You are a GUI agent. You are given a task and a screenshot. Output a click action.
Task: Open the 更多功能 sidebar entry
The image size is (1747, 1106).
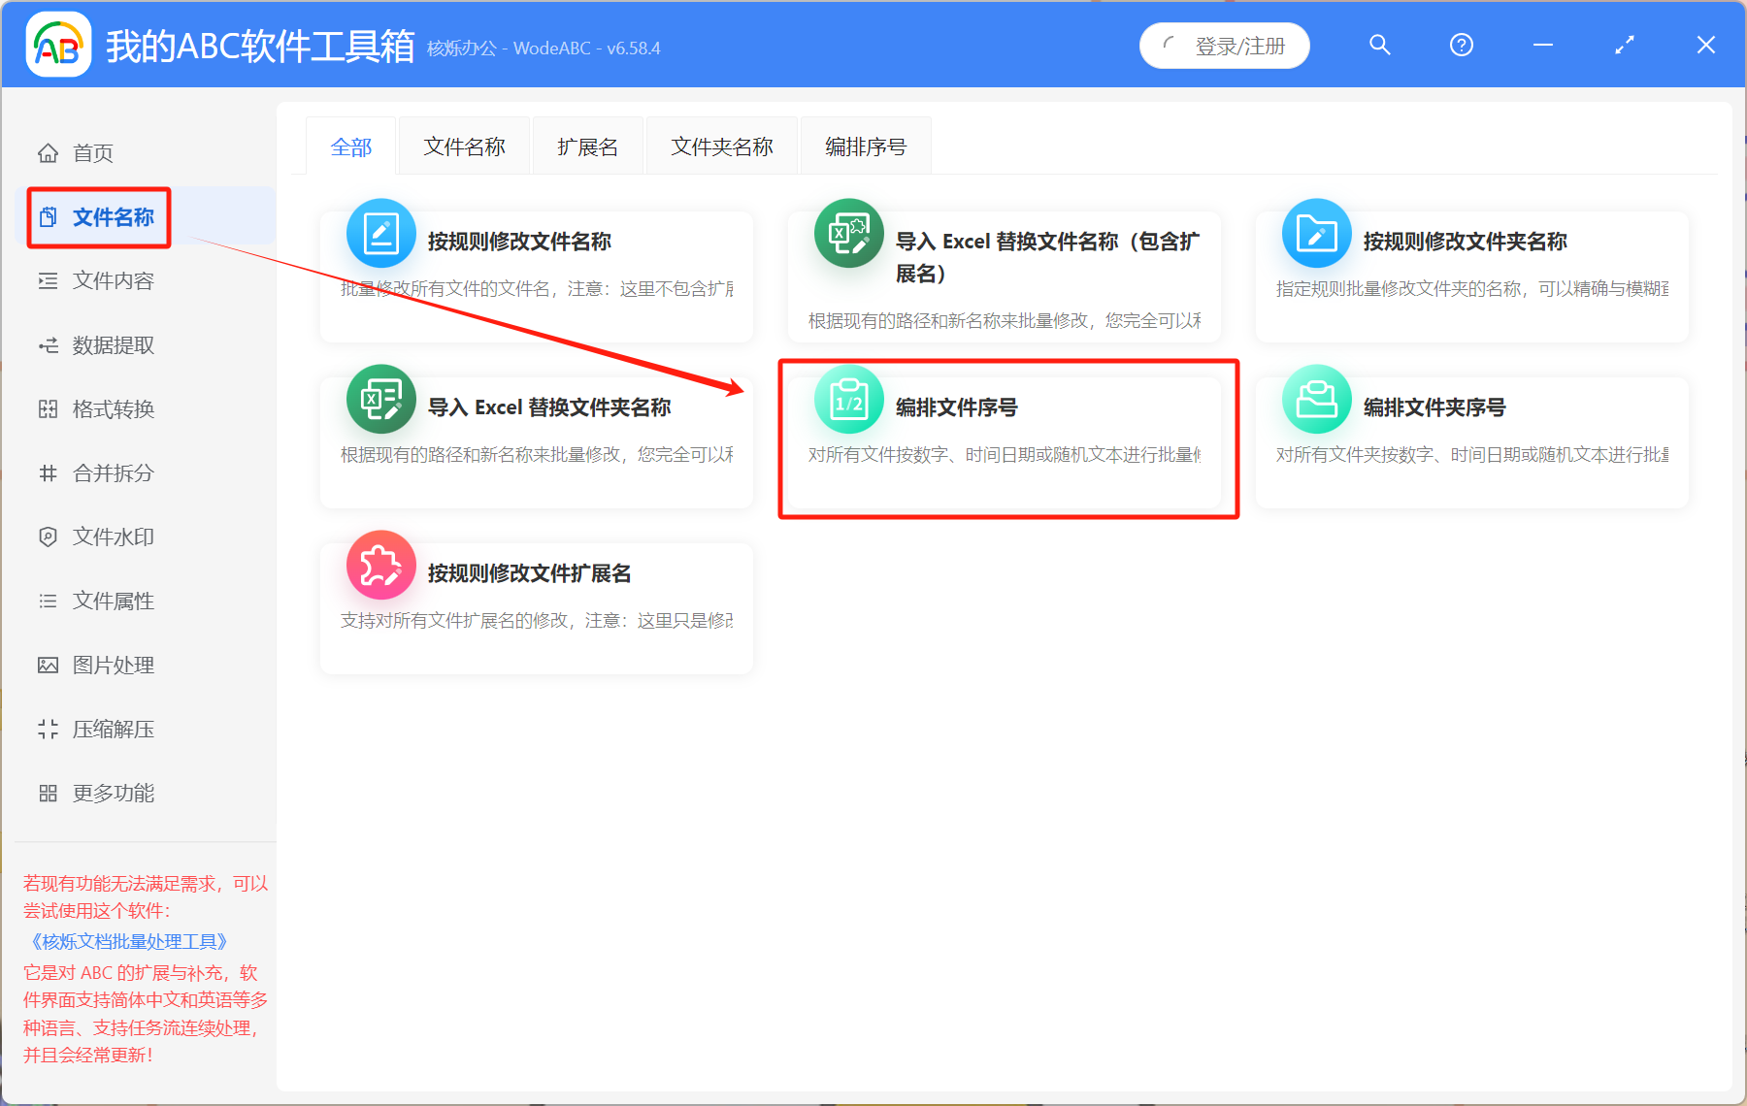[x=112, y=793]
